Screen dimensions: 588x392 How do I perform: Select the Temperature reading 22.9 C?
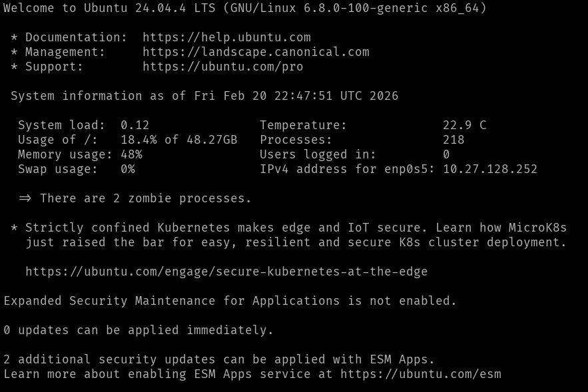[464, 125]
